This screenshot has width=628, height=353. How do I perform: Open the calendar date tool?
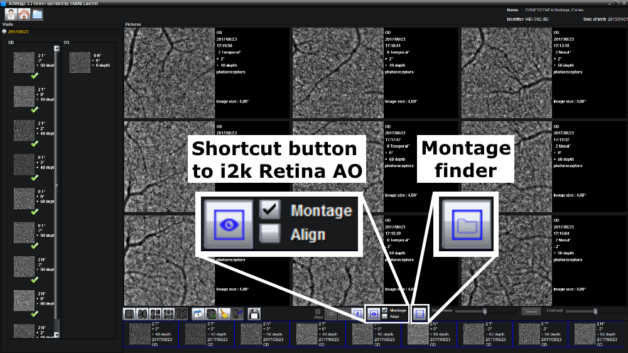point(198,314)
